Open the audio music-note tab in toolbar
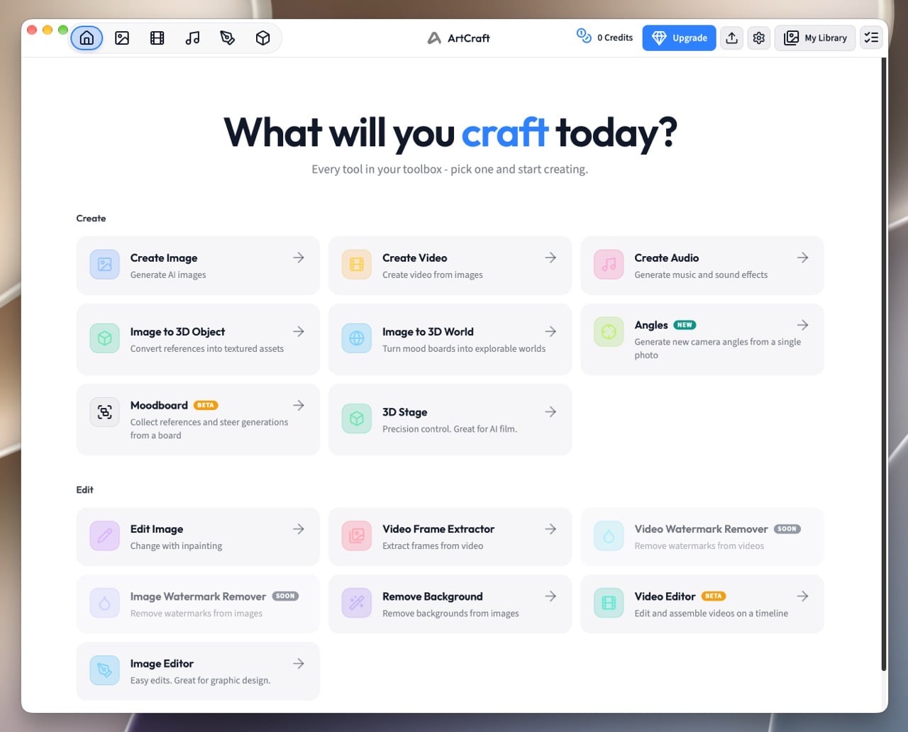 pos(192,38)
